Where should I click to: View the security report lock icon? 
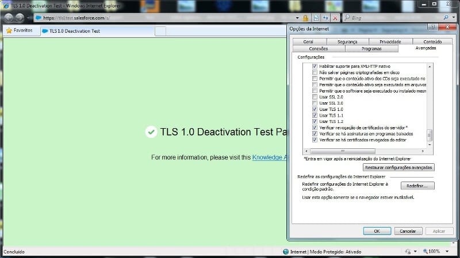[305, 18]
